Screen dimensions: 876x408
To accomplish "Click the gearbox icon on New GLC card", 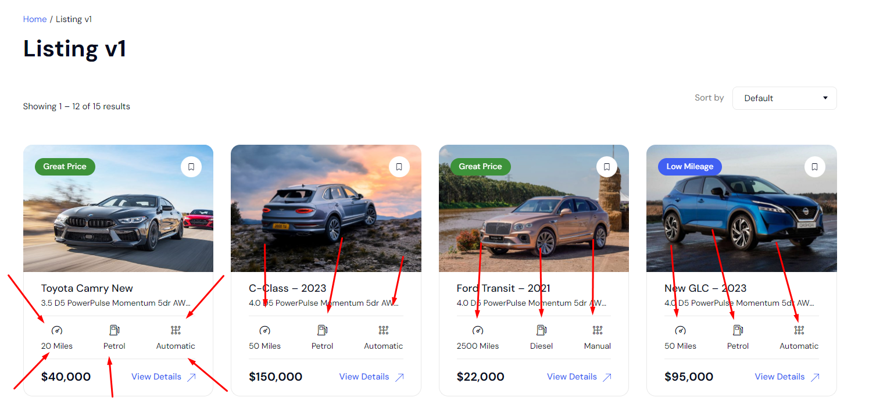I will click(x=799, y=330).
